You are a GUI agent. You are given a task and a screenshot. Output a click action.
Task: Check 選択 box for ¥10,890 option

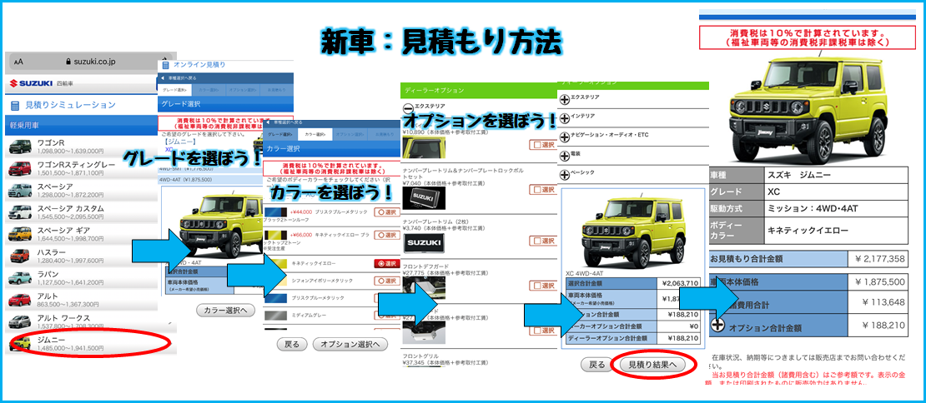click(542, 144)
